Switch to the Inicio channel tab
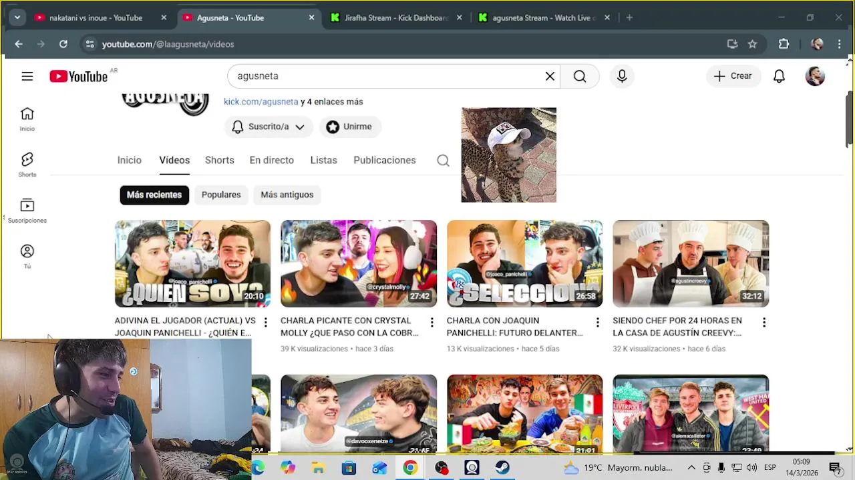 pos(130,160)
